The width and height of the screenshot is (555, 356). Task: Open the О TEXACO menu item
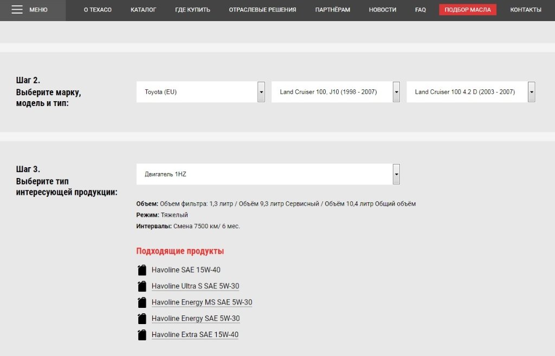[x=98, y=10]
